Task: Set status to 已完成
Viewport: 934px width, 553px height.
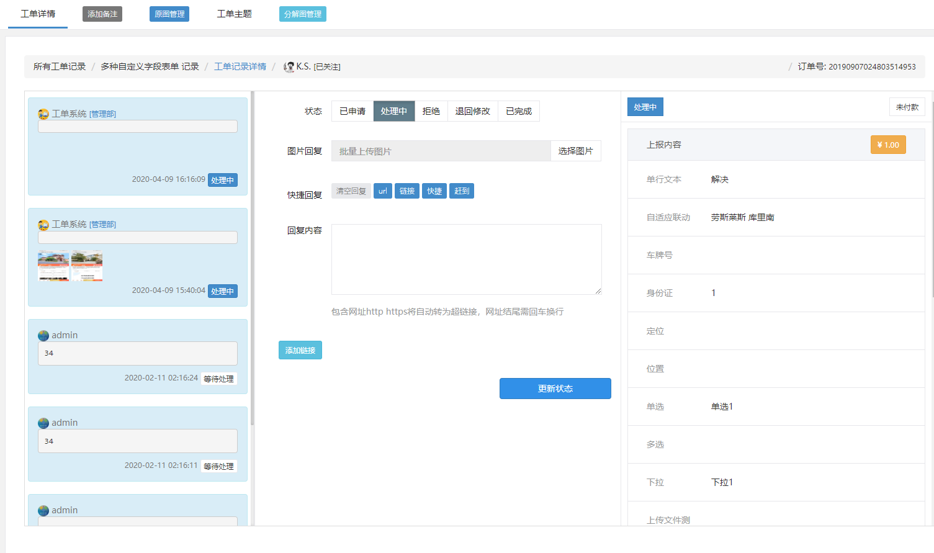Action: tap(518, 111)
